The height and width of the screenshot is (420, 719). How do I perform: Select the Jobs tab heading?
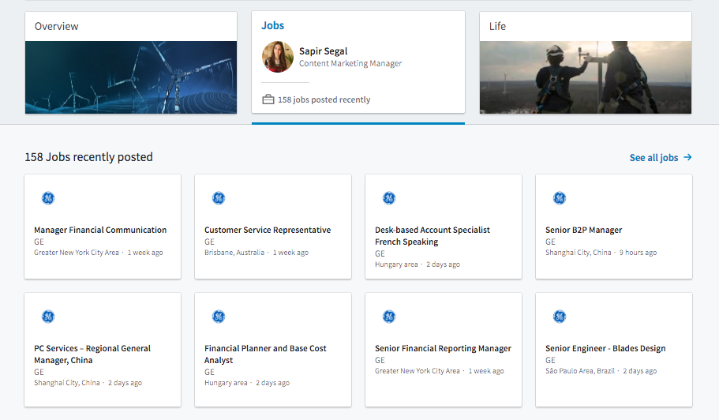click(273, 25)
